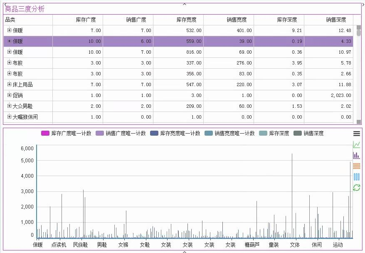Expand the highlighted 保暖 row with 559.00
Viewport: 365px width, 253px height.
click(9, 41)
